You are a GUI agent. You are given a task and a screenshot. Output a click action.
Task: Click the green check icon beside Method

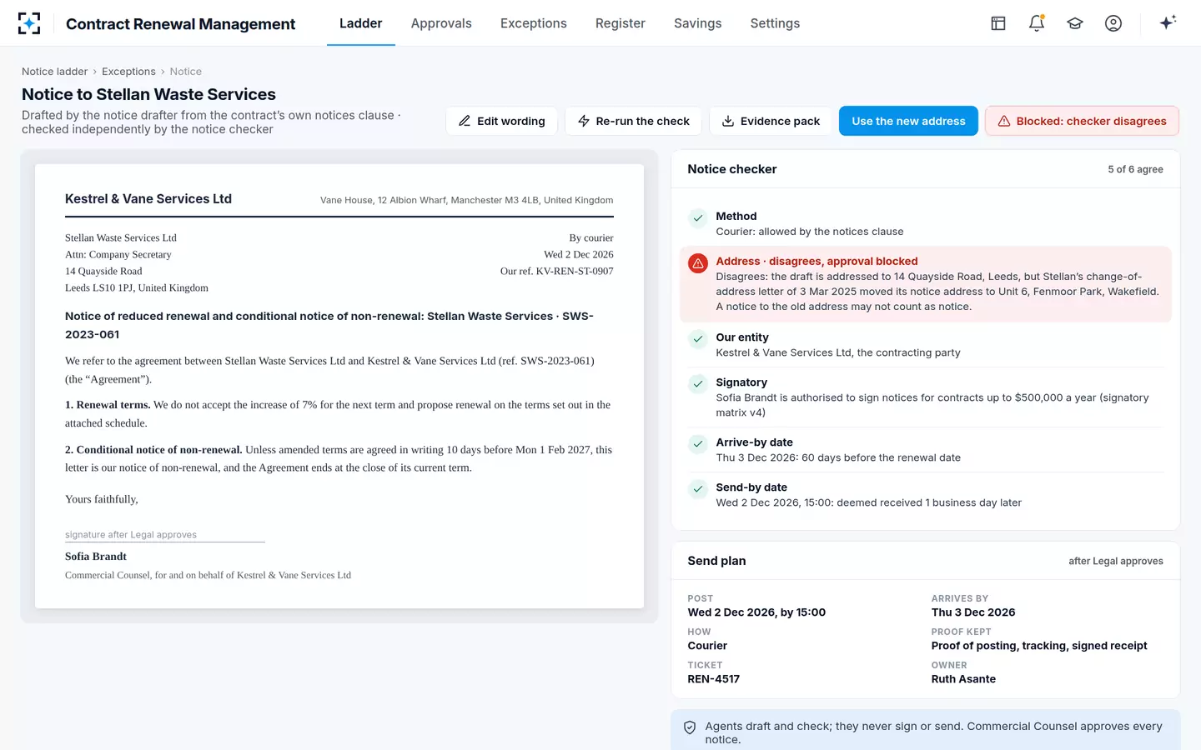pos(698,218)
